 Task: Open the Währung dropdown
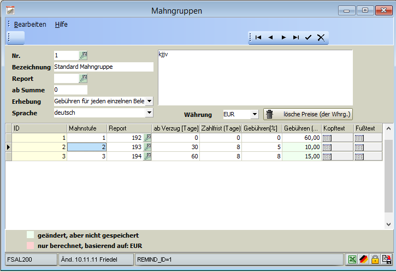click(x=255, y=114)
